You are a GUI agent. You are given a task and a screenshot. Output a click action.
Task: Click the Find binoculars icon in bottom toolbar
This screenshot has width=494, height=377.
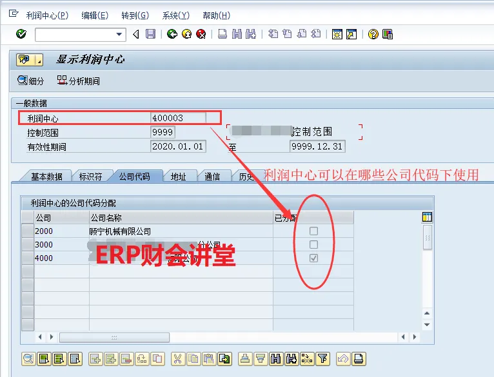pos(276,359)
